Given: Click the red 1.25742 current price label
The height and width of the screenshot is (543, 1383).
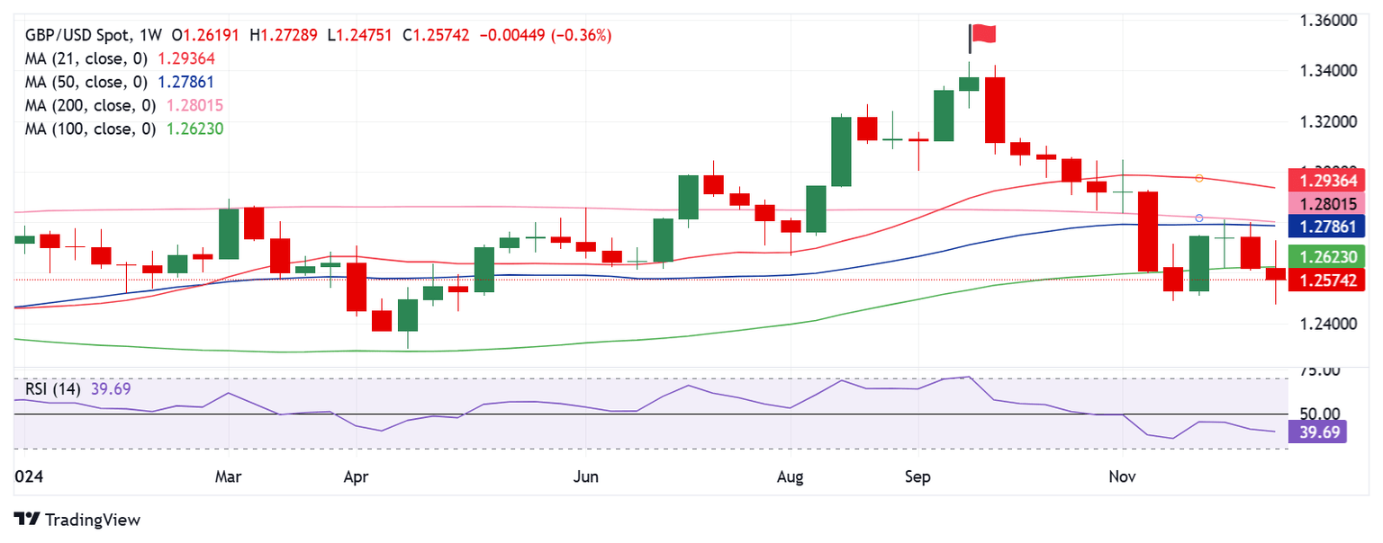Looking at the screenshot, I should (1327, 280).
